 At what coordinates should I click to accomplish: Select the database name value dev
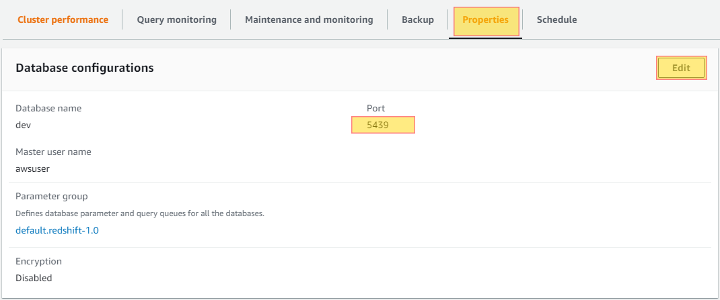click(24, 125)
